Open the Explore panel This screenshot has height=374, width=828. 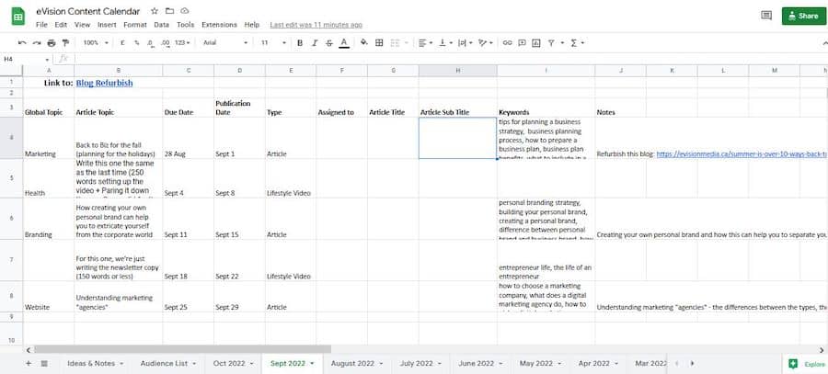[806, 364]
